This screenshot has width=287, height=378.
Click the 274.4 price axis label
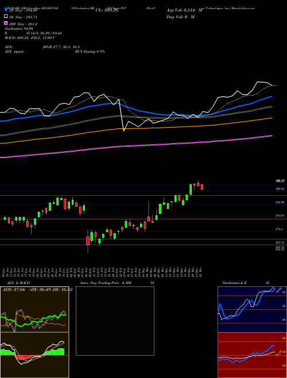point(280,229)
